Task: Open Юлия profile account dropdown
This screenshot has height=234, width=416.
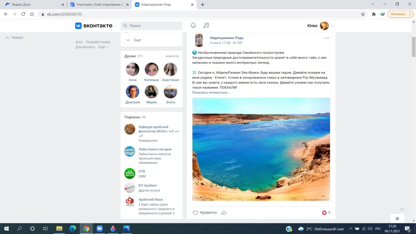Action: point(321,26)
